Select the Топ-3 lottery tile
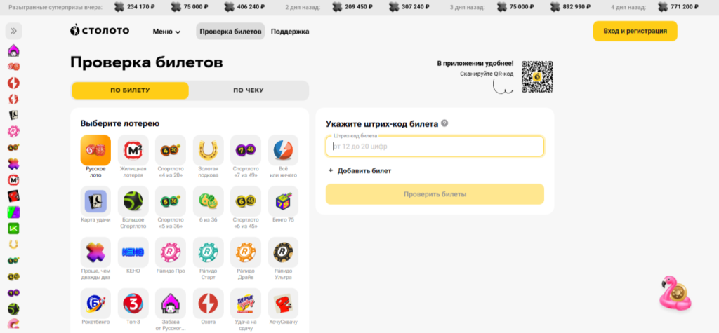Screen dimensions: 719x333 133,307
